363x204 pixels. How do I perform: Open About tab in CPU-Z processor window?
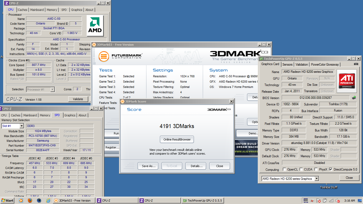(89, 10)
